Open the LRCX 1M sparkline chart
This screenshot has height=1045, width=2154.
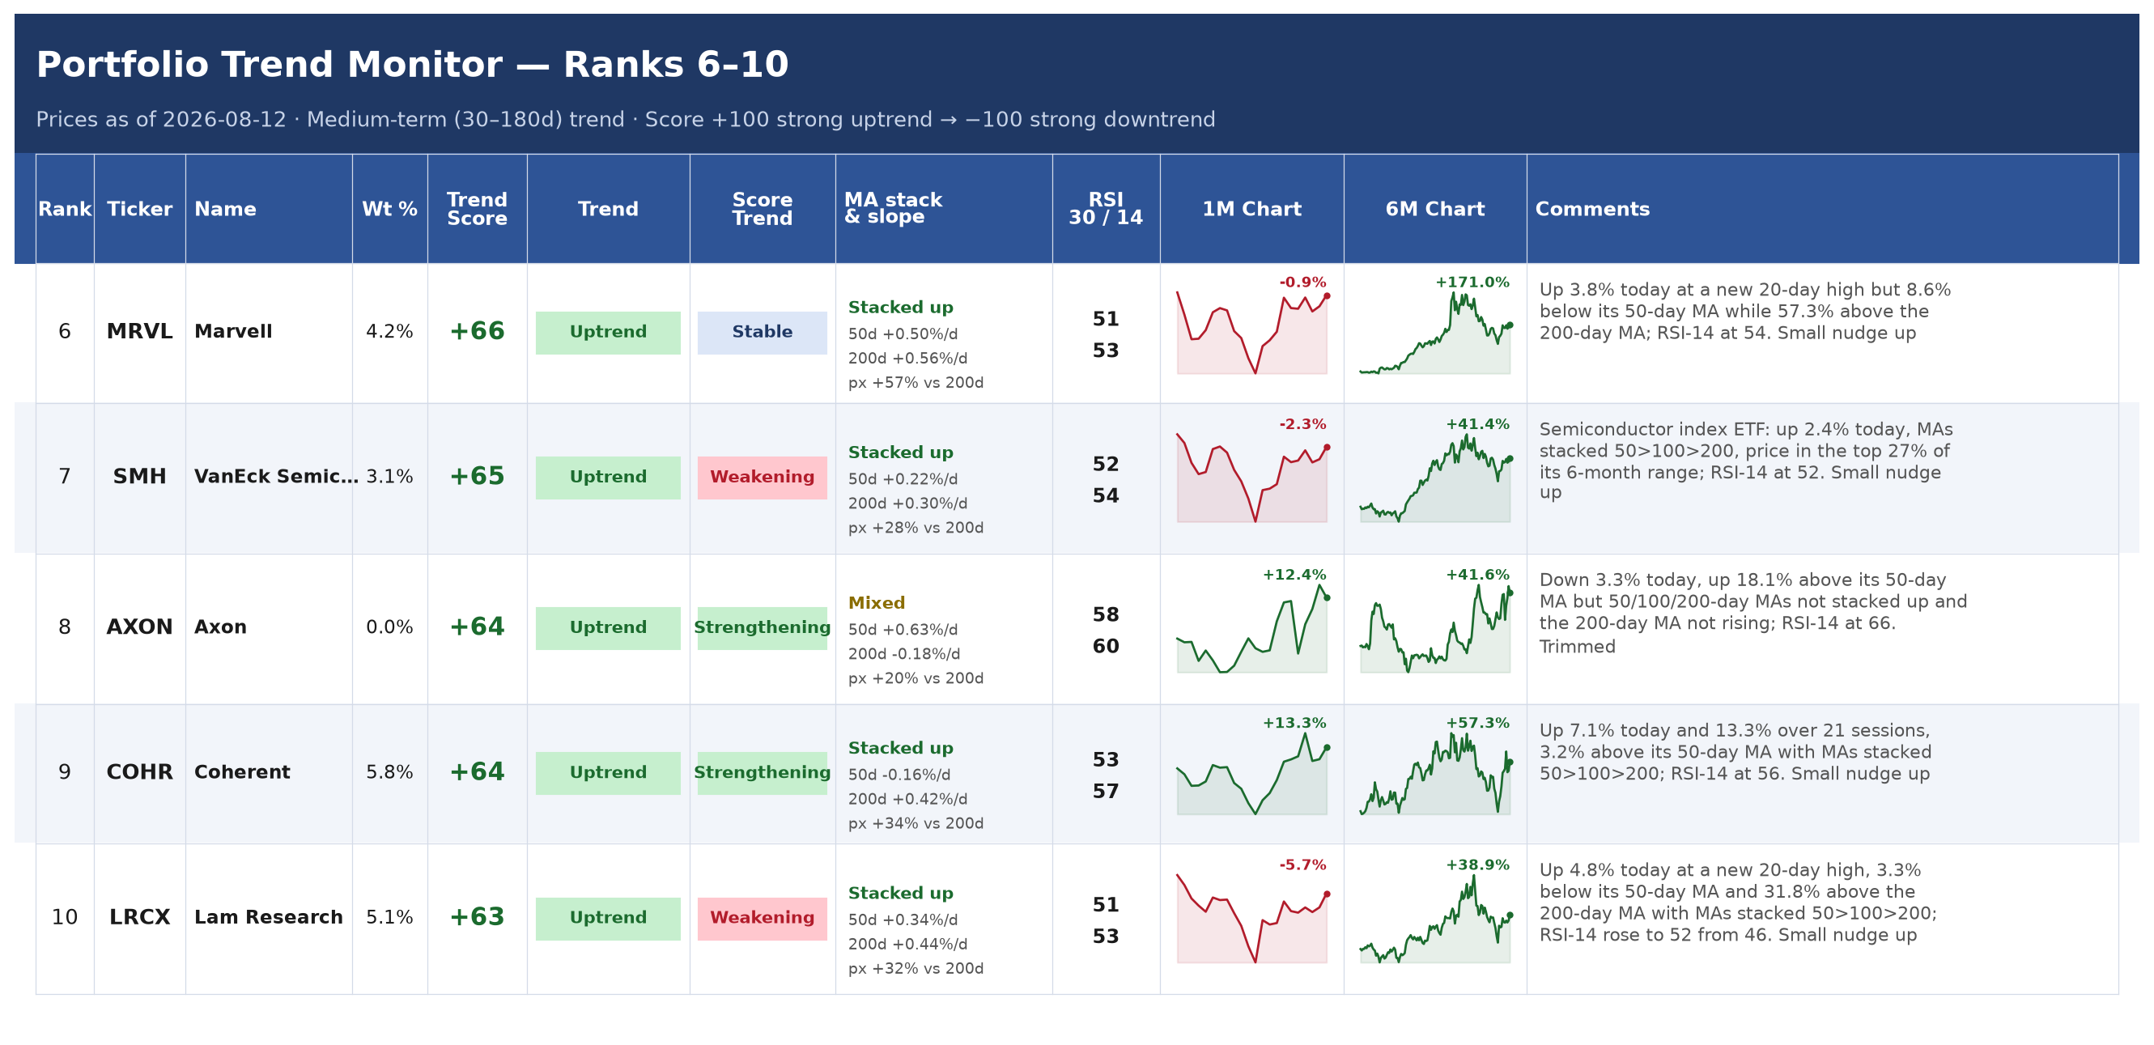[1251, 918]
